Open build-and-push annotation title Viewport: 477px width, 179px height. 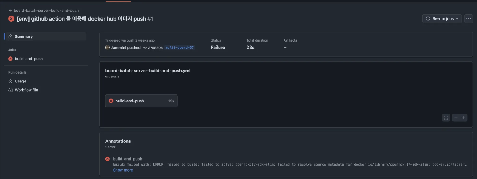127,159
